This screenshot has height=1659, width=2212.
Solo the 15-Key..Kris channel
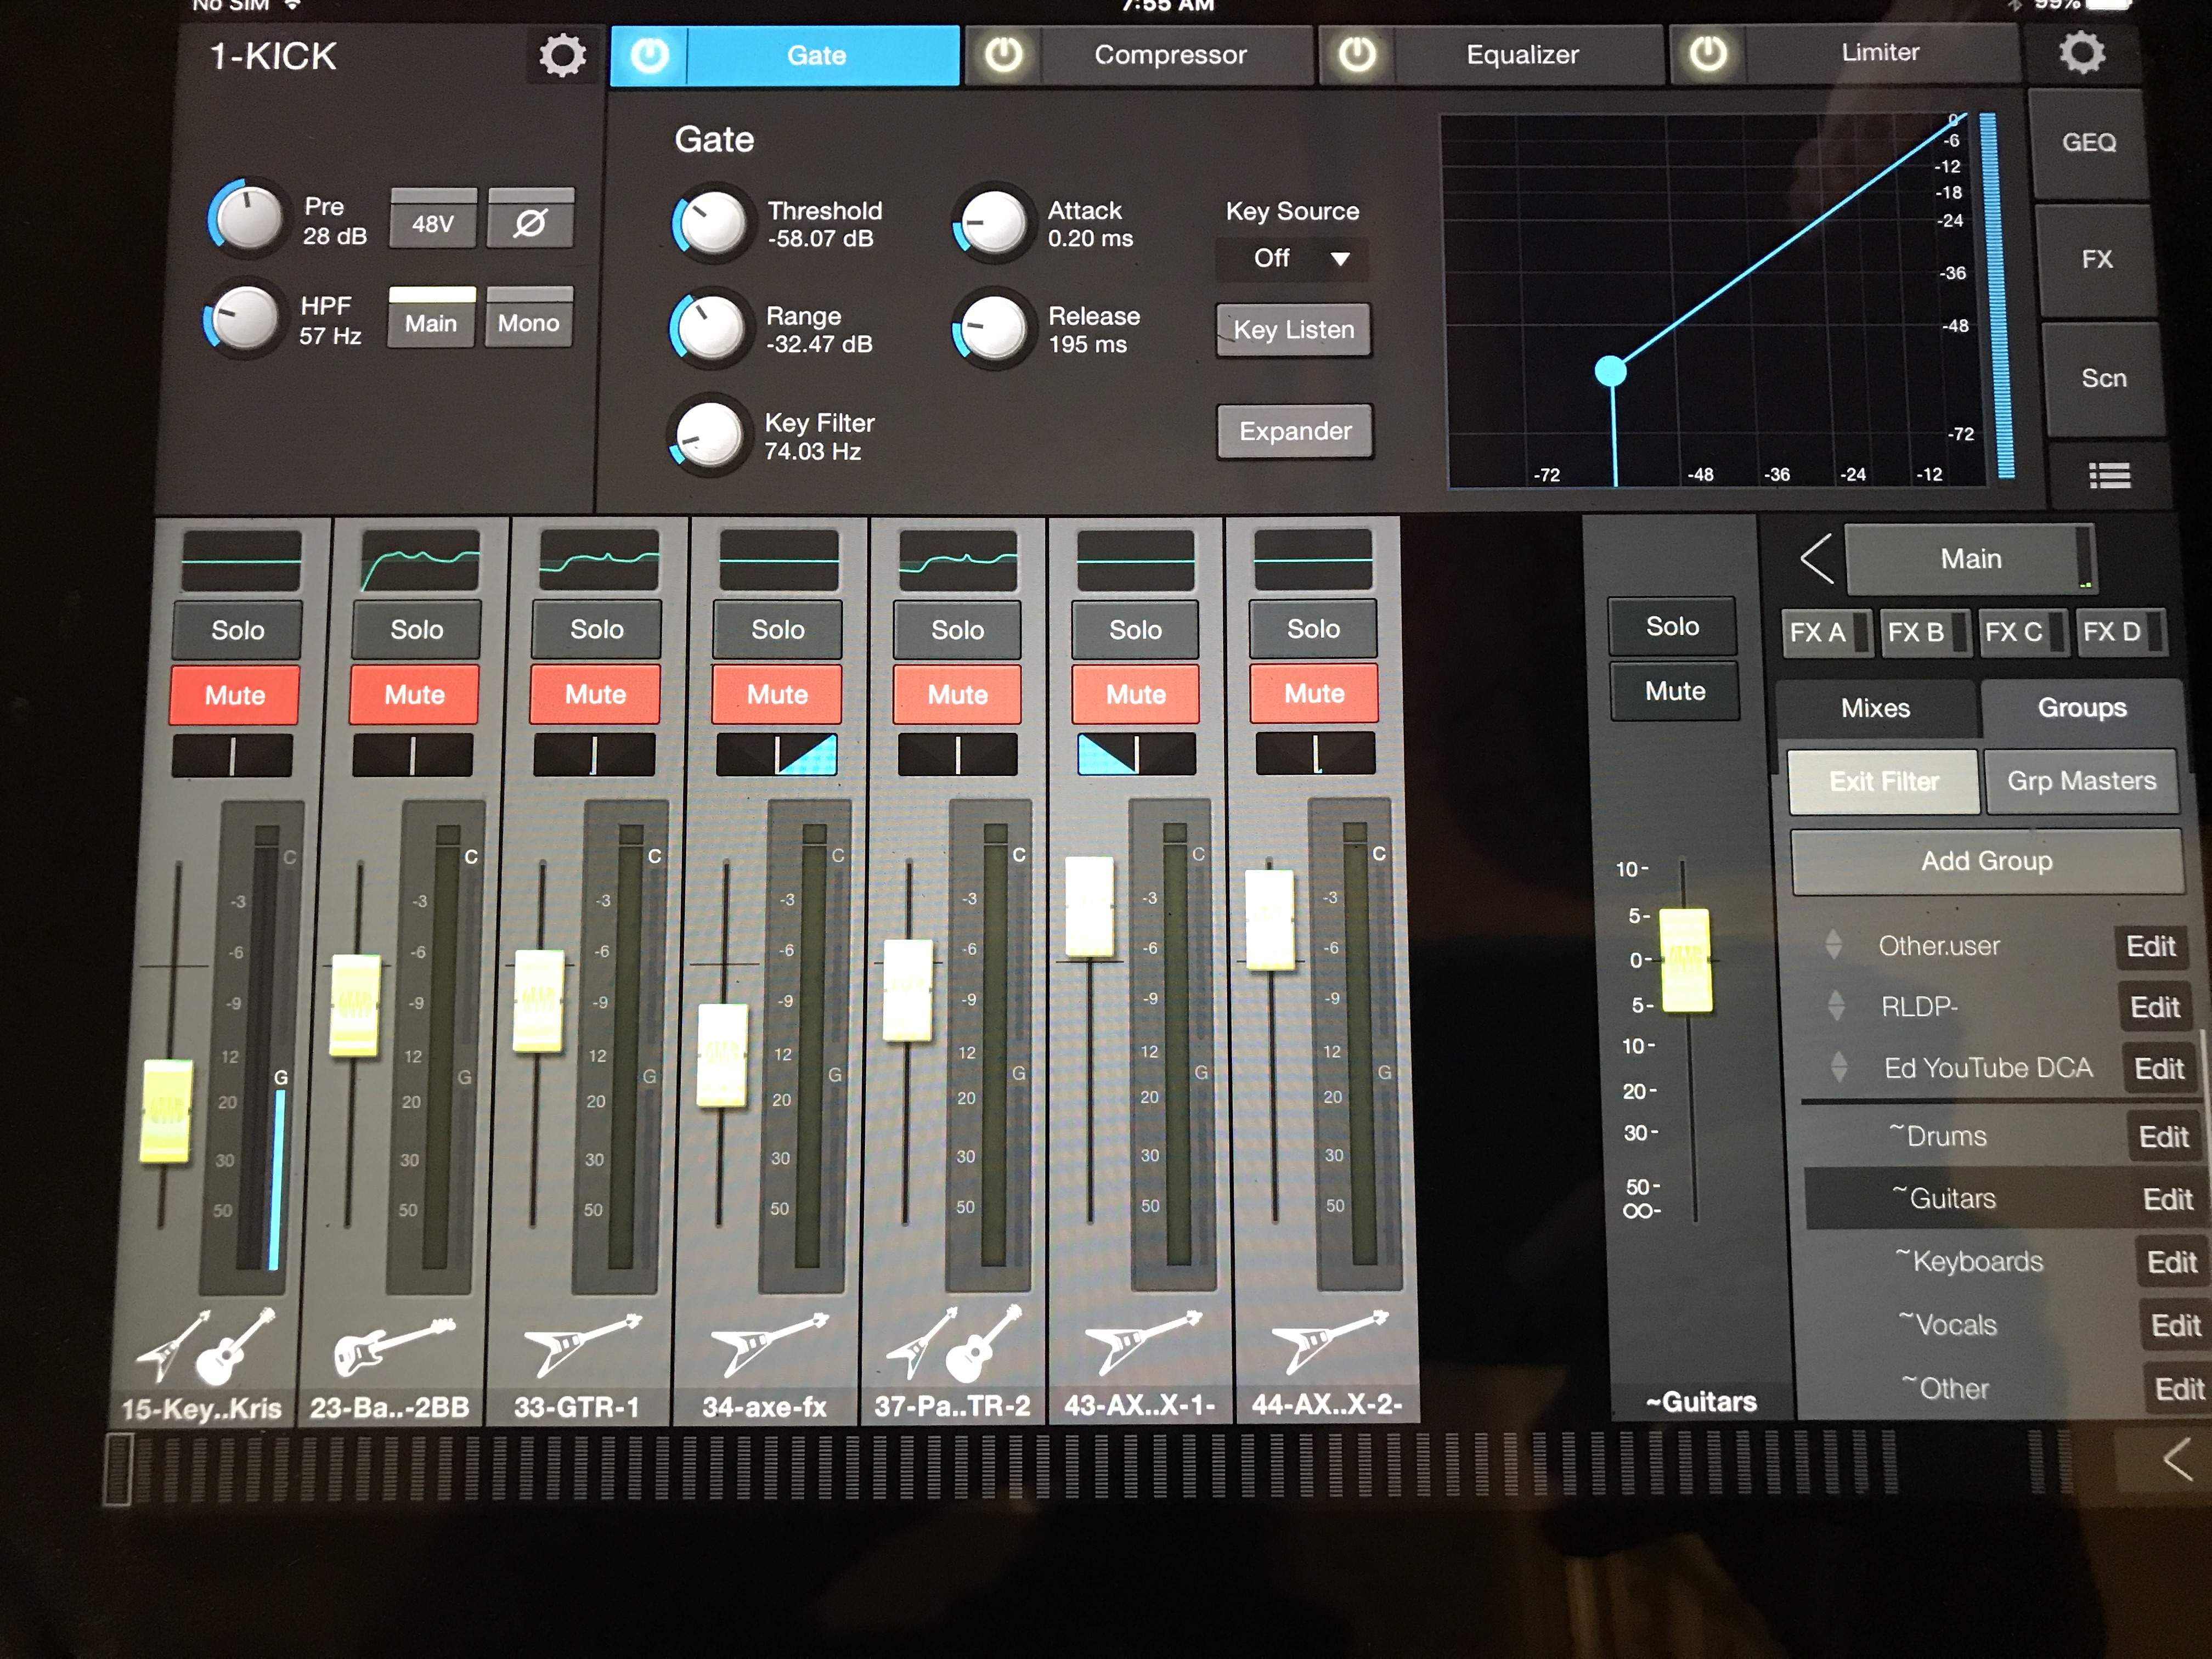(238, 630)
